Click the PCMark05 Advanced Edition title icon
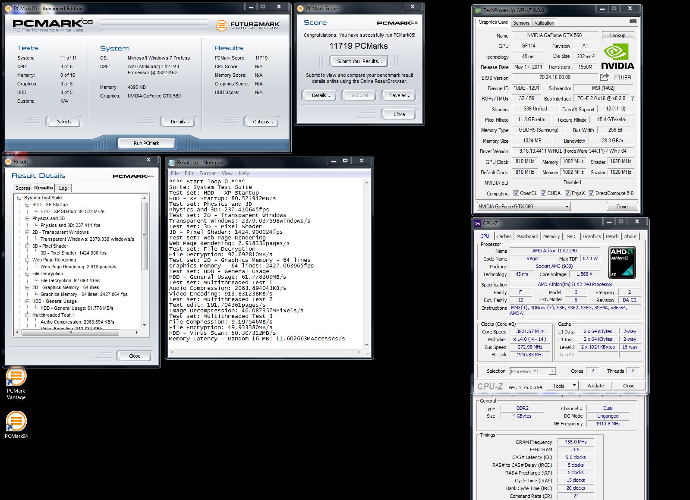The height and width of the screenshot is (500, 690). [x=9, y=8]
